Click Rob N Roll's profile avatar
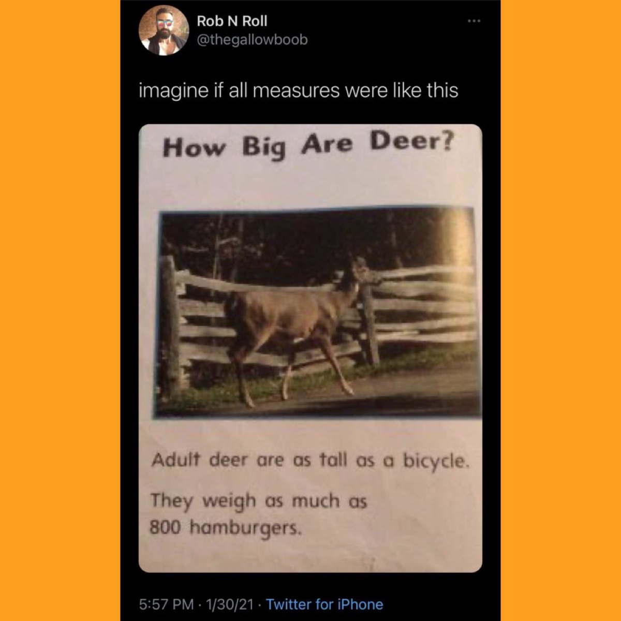Image resolution: width=621 pixels, height=621 pixels. coord(164,31)
